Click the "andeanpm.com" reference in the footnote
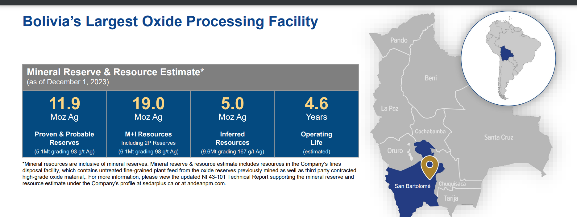The width and height of the screenshot is (577, 217). [x=206, y=183]
